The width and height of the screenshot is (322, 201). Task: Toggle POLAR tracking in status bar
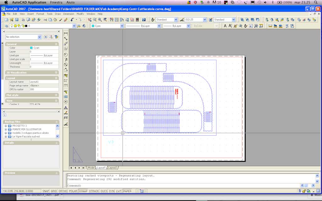(73, 191)
